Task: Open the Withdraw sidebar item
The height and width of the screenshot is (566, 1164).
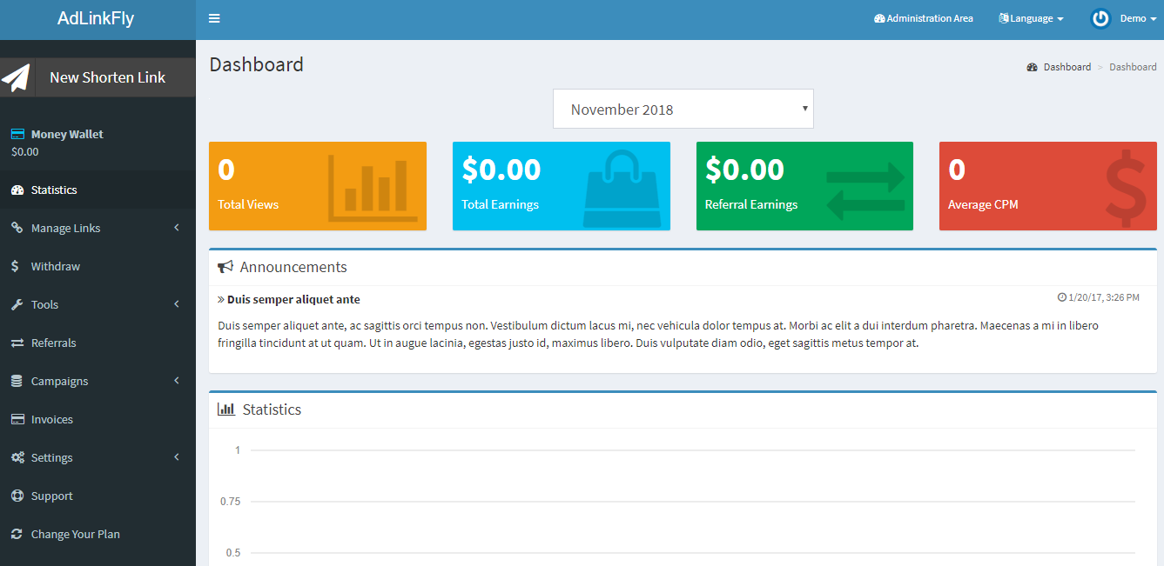Action: pyautogui.click(x=98, y=266)
